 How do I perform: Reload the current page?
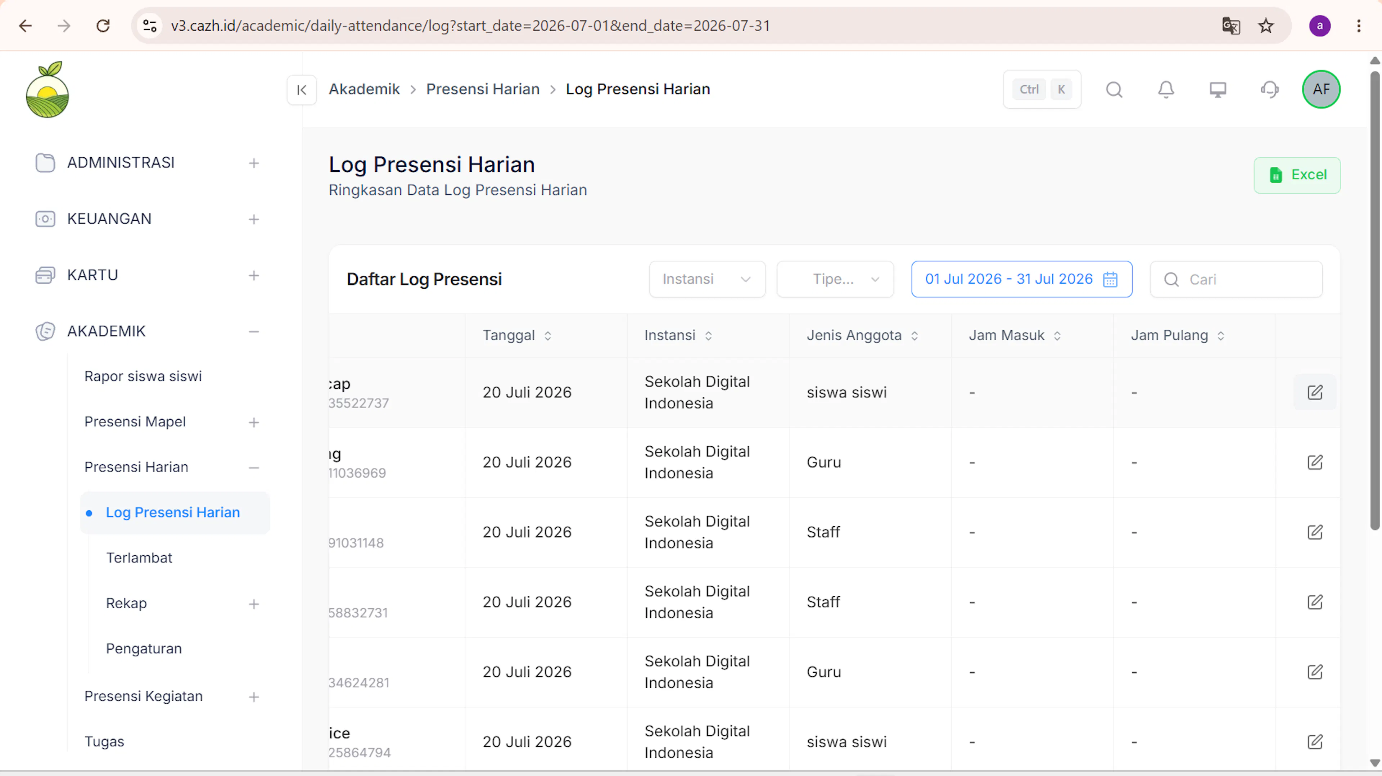click(x=103, y=26)
